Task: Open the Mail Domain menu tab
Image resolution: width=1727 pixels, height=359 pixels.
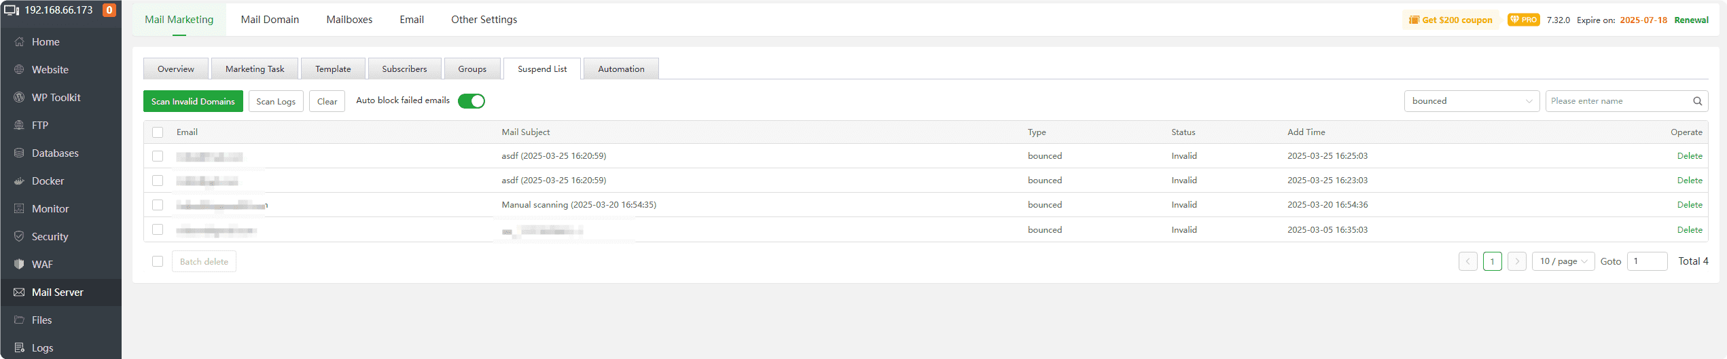Action: (270, 20)
